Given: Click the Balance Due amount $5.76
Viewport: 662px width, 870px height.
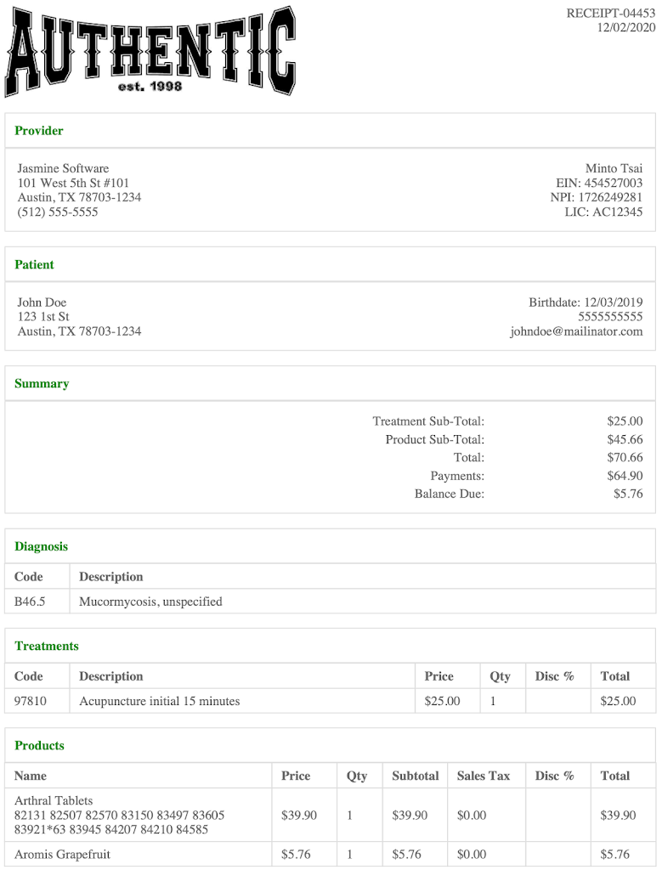Looking at the screenshot, I should click(x=628, y=494).
